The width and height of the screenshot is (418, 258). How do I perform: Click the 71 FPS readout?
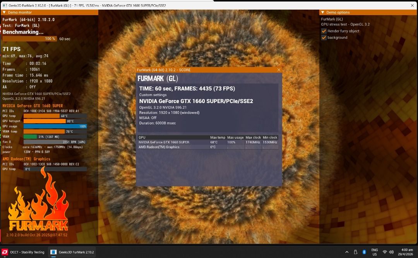pos(12,49)
